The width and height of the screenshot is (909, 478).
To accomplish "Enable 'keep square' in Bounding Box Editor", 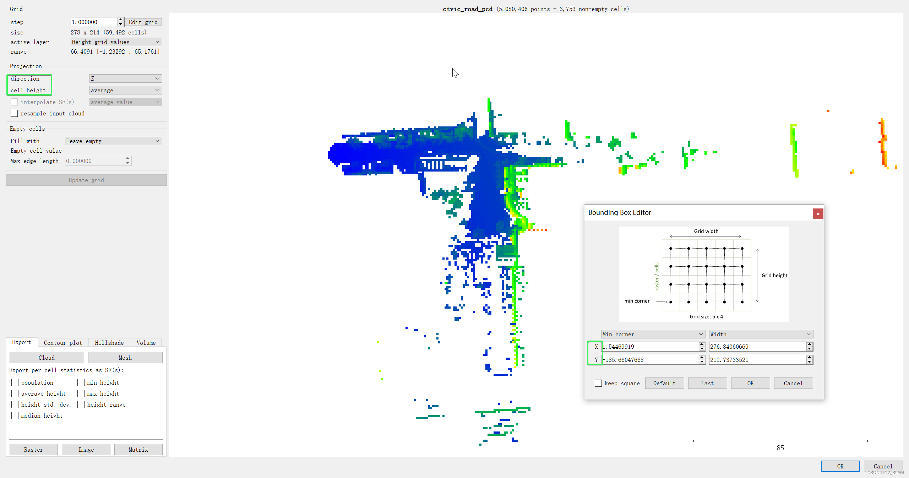I will pyautogui.click(x=598, y=383).
